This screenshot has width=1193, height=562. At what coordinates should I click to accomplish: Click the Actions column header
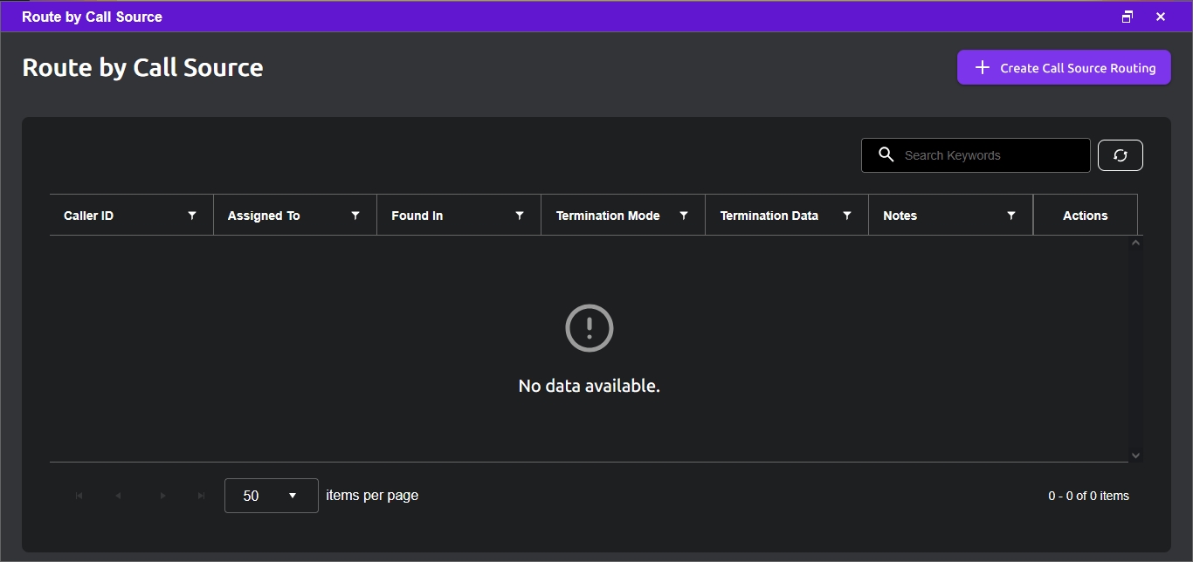click(x=1086, y=216)
